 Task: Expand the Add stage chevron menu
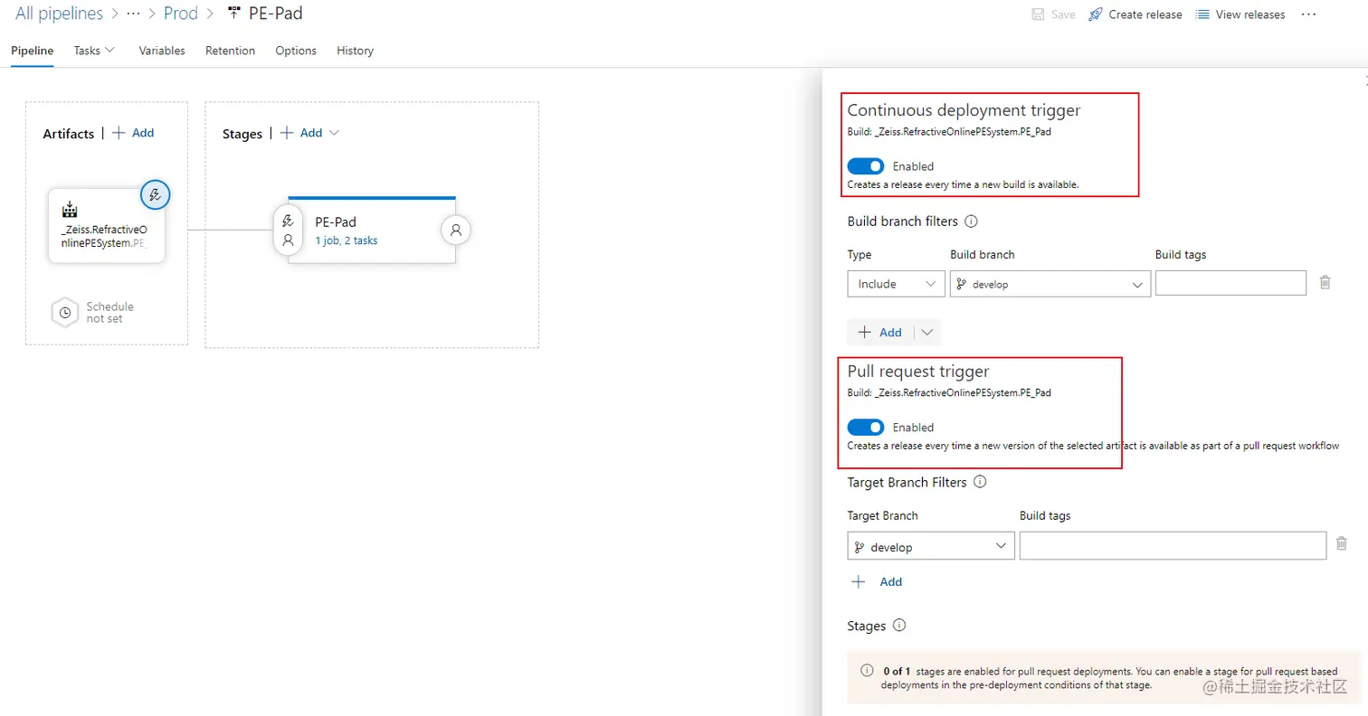335,133
